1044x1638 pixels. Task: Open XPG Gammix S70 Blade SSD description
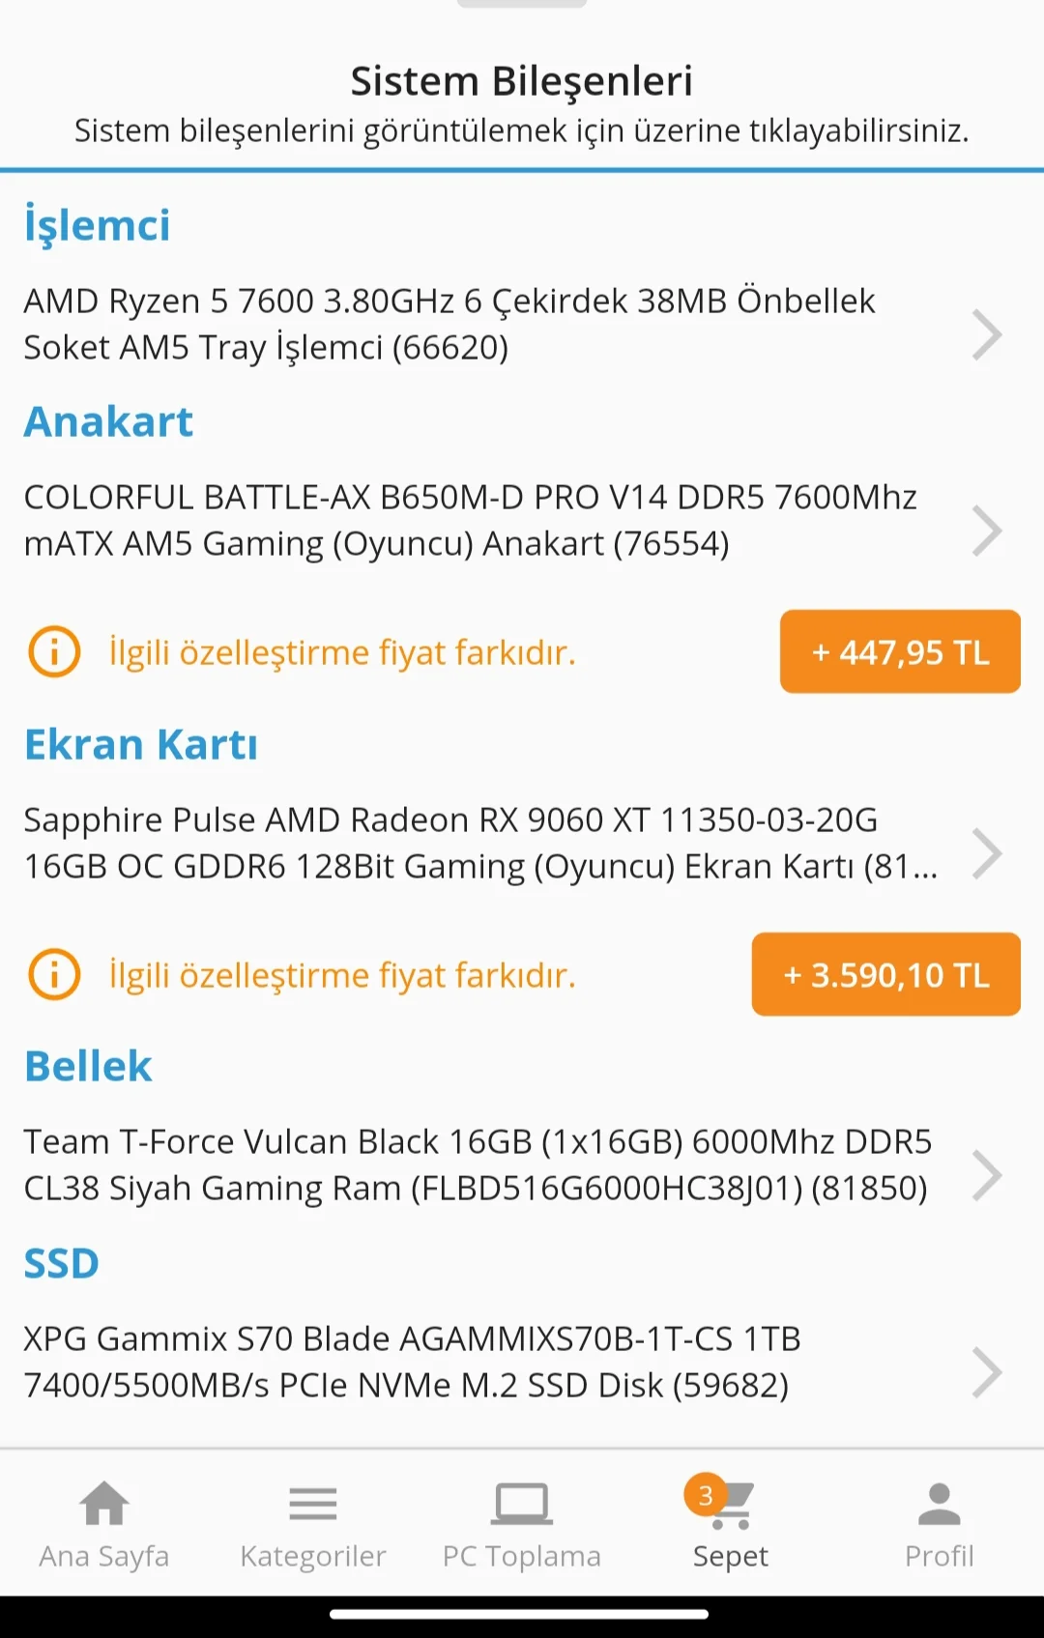[412, 1362]
